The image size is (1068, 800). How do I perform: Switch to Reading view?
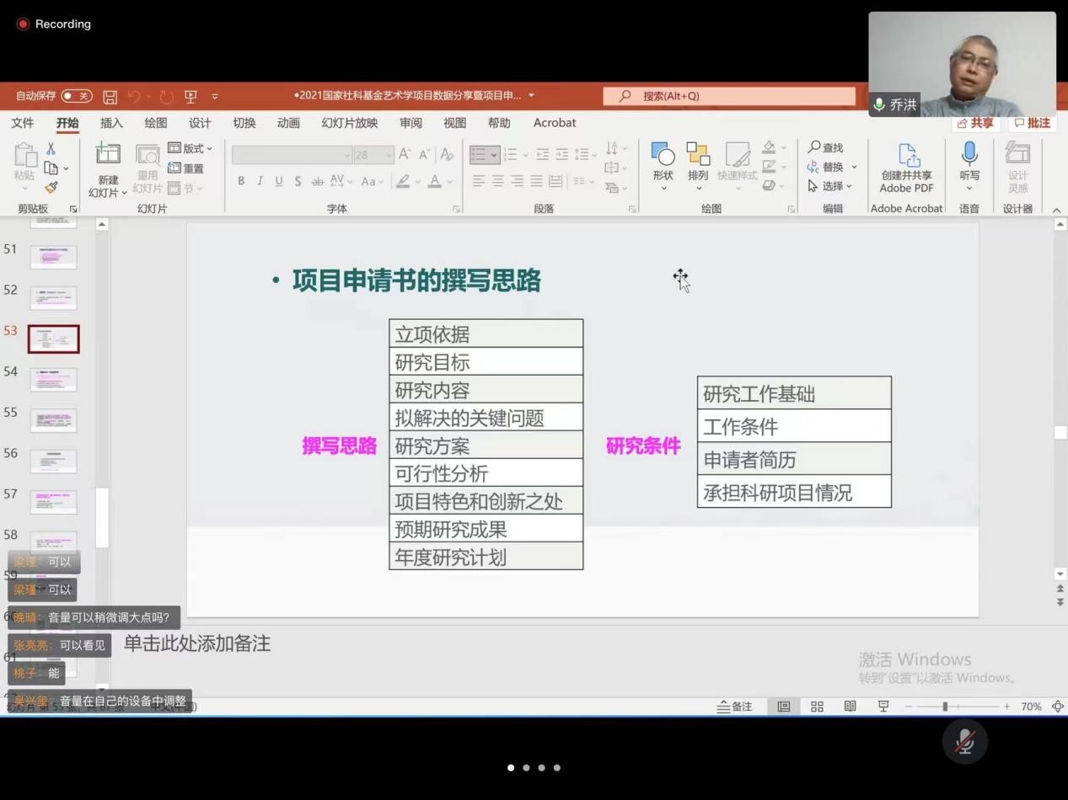click(850, 707)
